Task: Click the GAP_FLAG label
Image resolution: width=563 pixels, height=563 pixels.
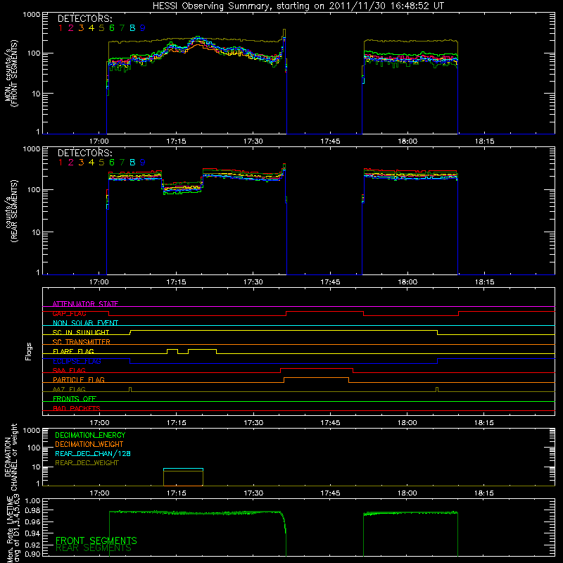Action: 69,313
